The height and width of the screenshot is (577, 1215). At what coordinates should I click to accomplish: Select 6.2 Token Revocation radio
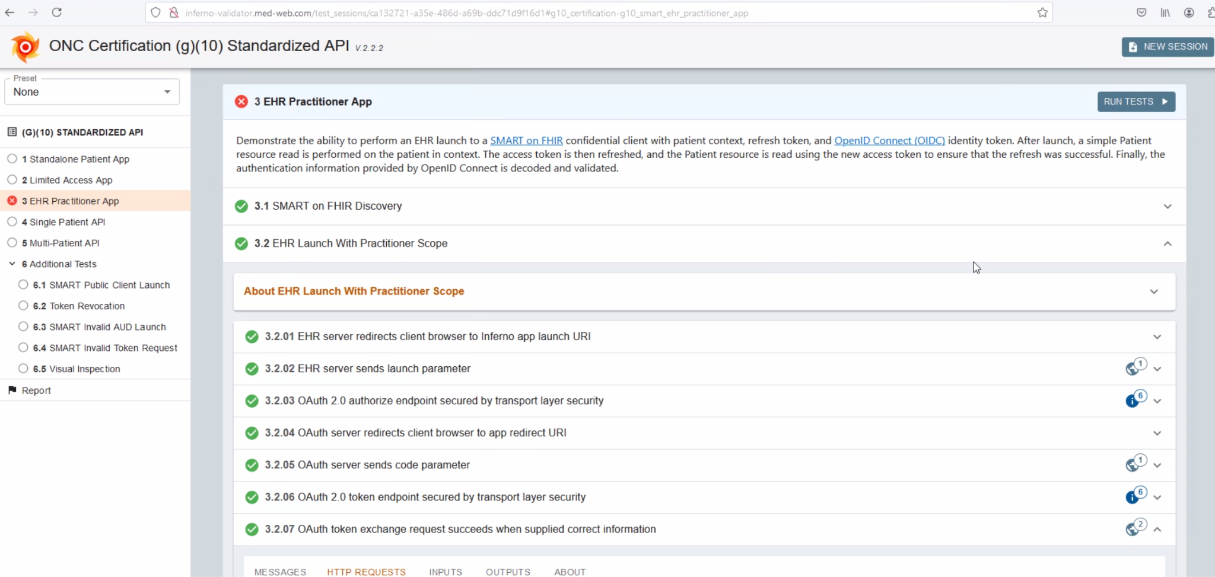23,306
